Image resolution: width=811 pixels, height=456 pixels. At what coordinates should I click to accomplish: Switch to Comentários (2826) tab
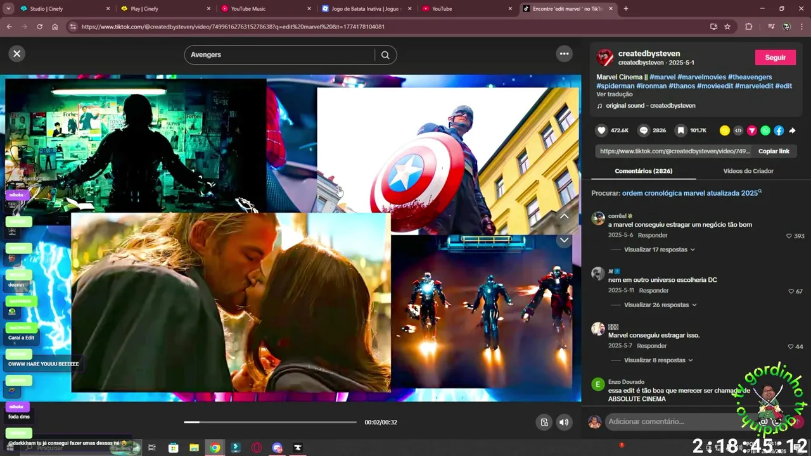(x=643, y=171)
